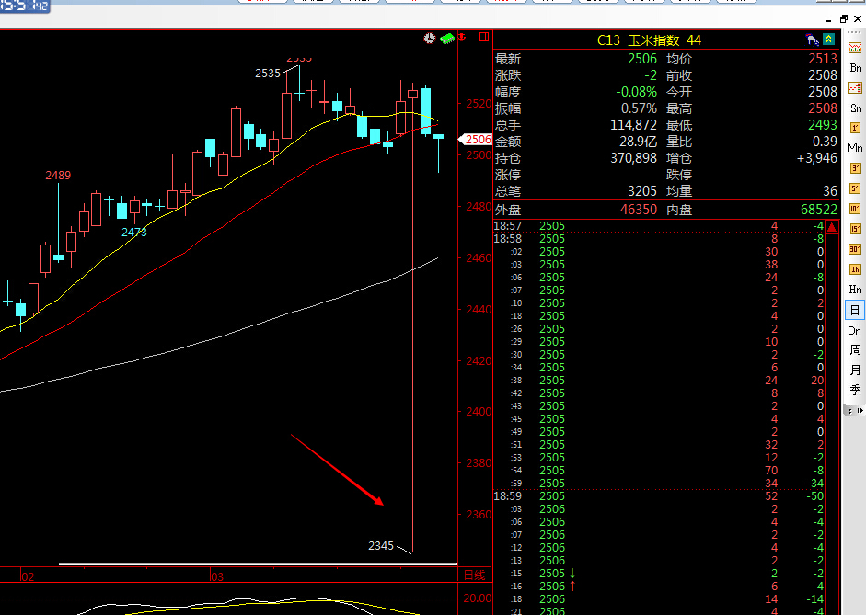Click the green double-chevron icon in quote header

click(x=829, y=40)
